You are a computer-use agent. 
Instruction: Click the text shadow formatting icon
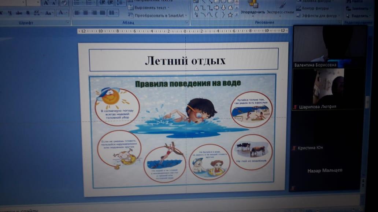[x=28, y=13]
